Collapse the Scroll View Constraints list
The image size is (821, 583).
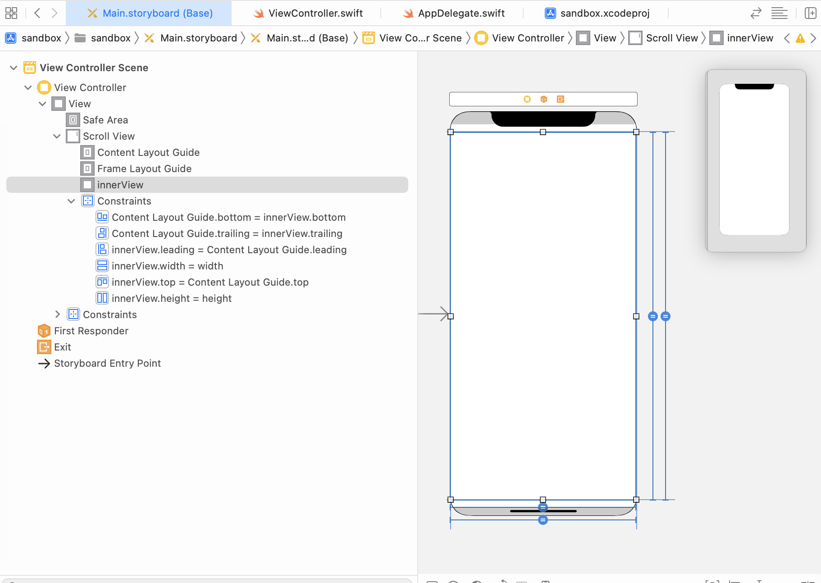point(71,201)
